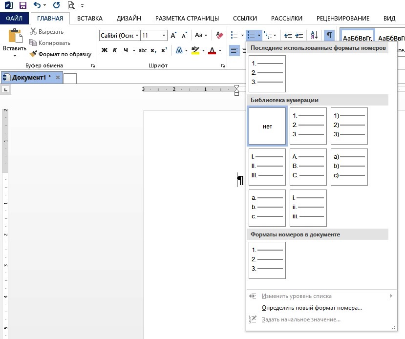Viewport: 405px width, 339px height.
Task: Choose the a) b) c) numbering format
Action: tap(349, 167)
